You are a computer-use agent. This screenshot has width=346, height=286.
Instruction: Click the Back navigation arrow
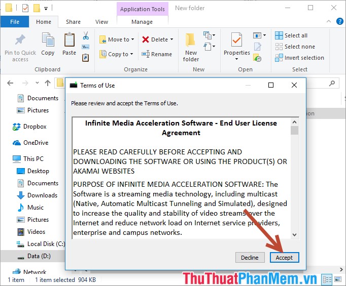[10, 83]
